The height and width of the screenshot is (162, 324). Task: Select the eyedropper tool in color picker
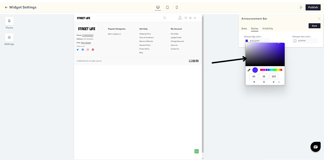tap(249, 70)
